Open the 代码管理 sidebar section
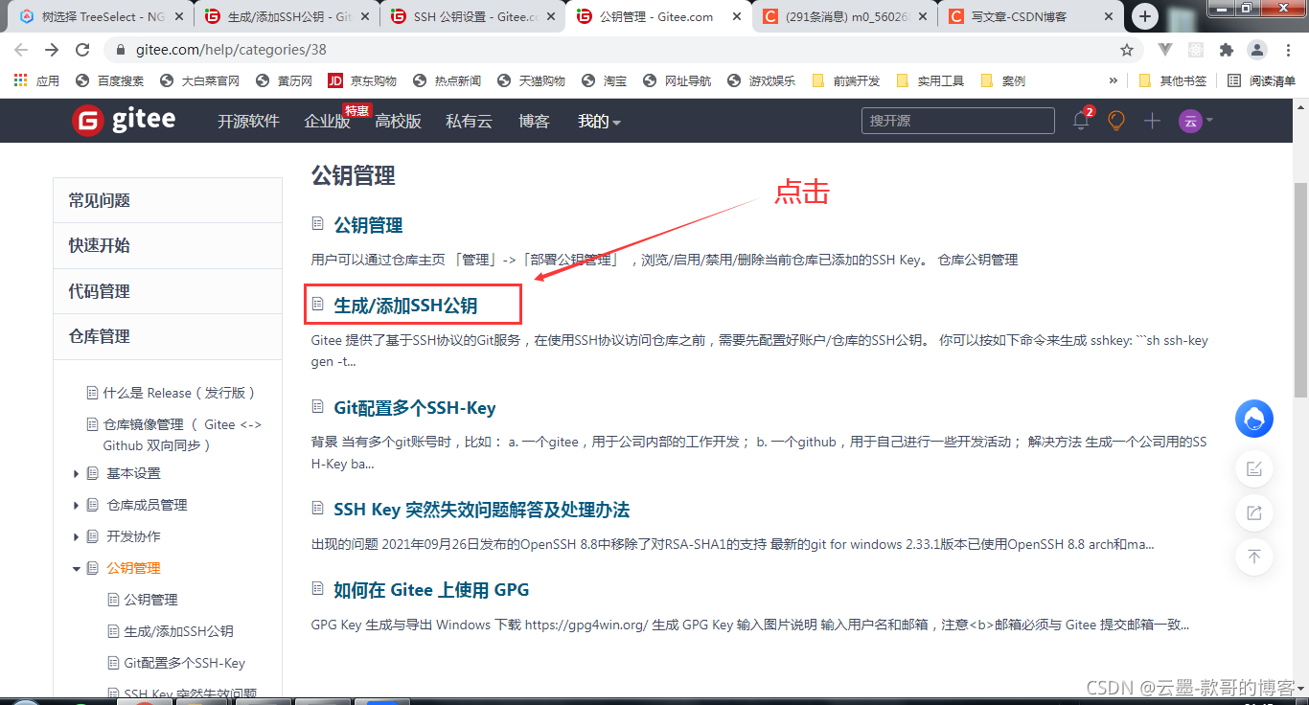The width and height of the screenshot is (1309, 705). 168,291
